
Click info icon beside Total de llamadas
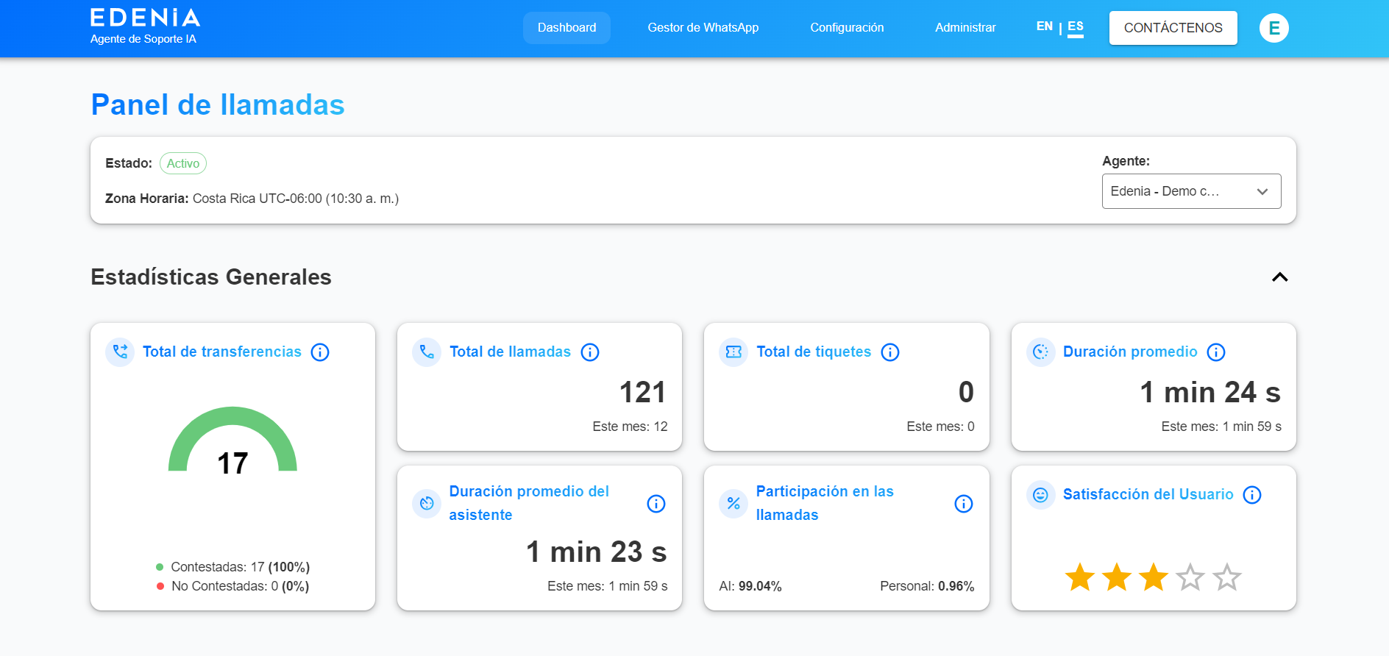click(x=590, y=352)
